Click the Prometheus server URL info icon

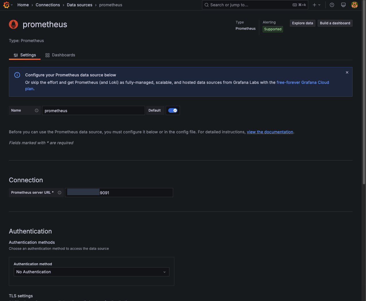(60, 193)
